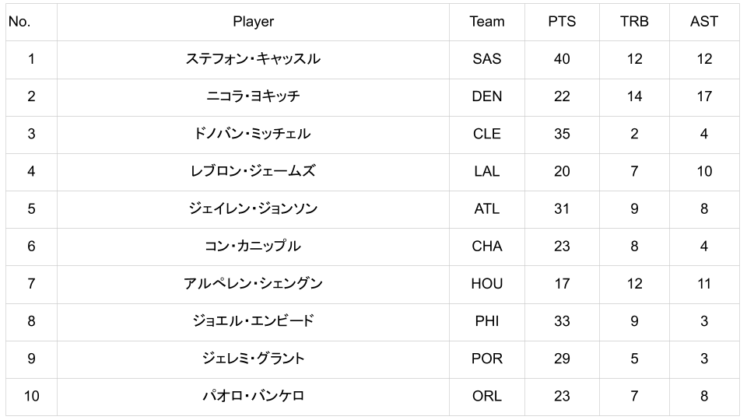Click the ジェレミ・グラント name
Screen dimensions: 747x420
(x=253, y=358)
